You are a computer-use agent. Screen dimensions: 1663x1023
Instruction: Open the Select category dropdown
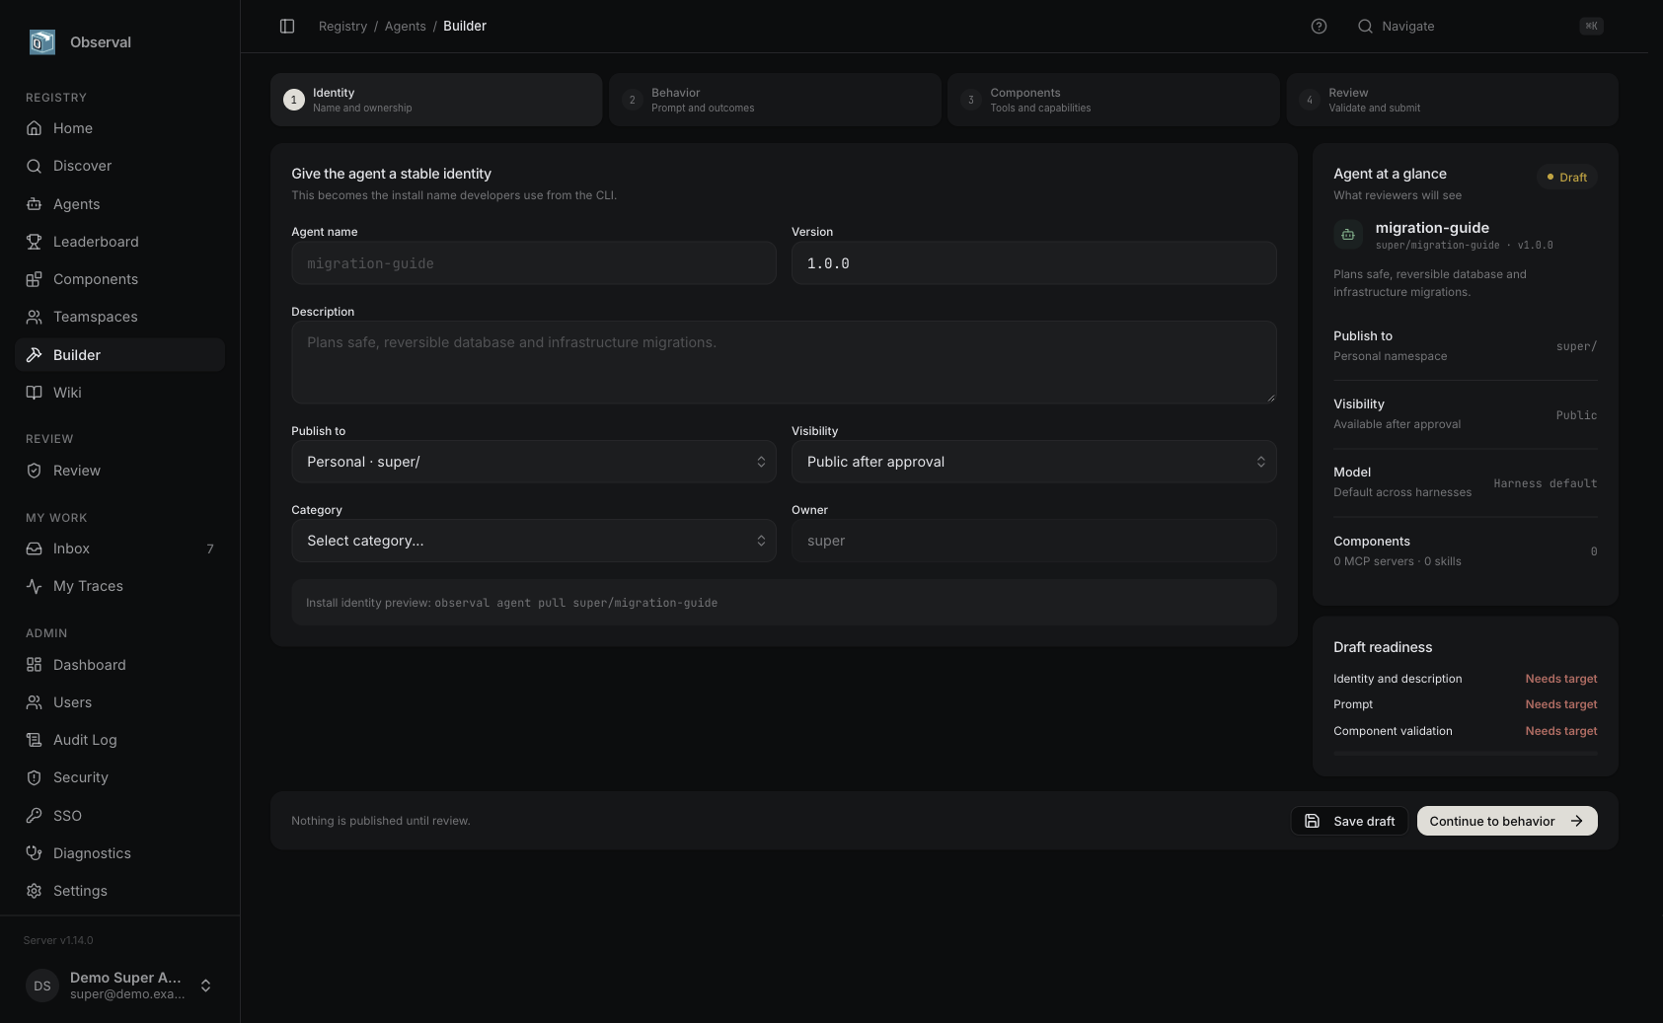tap(534, 541)
